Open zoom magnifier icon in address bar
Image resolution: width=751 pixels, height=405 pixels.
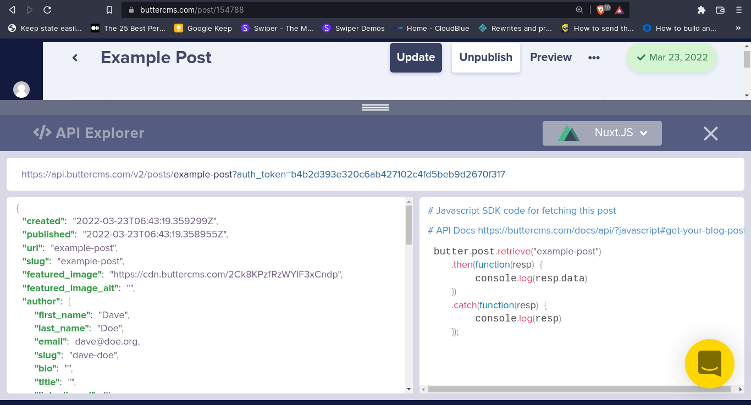pos(579,10)
